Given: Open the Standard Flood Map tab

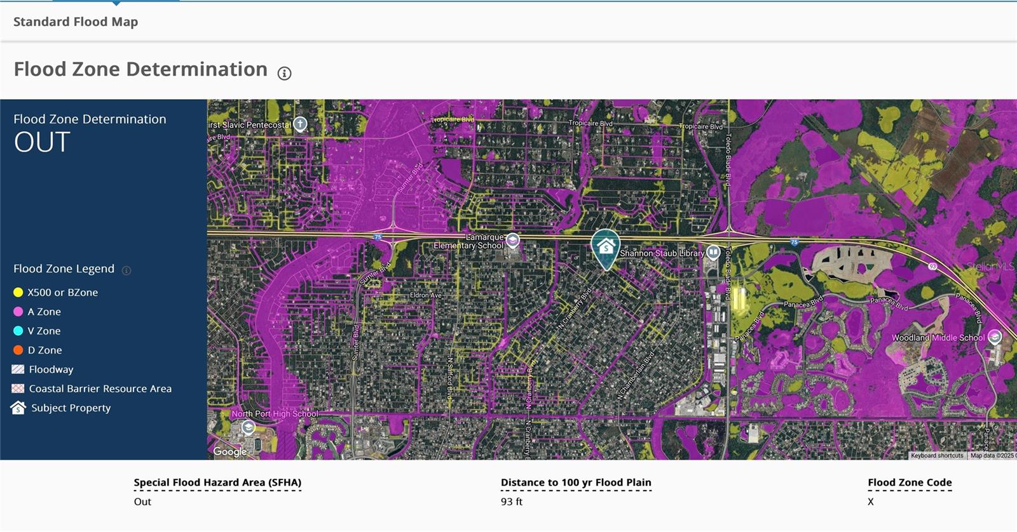Looking at the screenshot, I should point(76,22).
